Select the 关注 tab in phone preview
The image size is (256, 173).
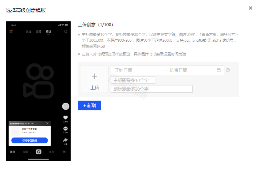point(29,31)
